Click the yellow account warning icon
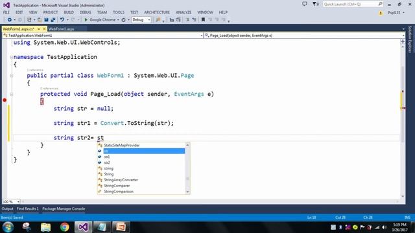415x233 pixels. (x=381, y=13)
